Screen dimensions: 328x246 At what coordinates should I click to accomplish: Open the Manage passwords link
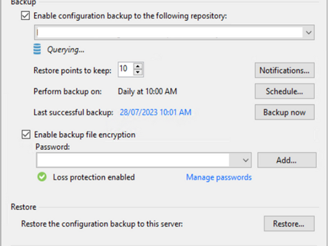[x=219, y=177]
